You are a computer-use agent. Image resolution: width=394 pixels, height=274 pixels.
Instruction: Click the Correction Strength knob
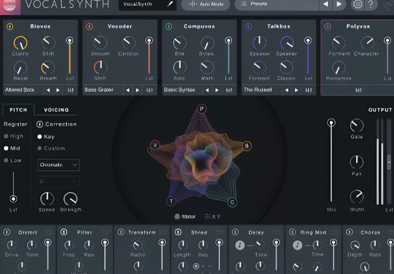coord(71,199)
